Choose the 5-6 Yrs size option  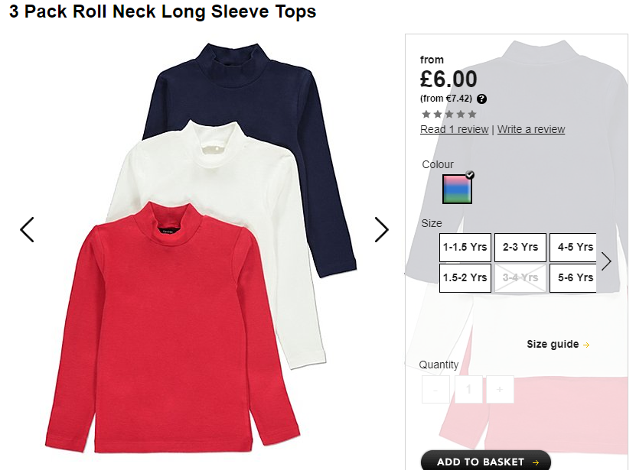click(x=573, y=278)
